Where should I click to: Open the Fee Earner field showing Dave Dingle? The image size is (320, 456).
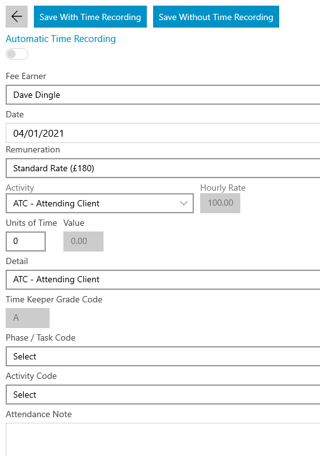163,95
